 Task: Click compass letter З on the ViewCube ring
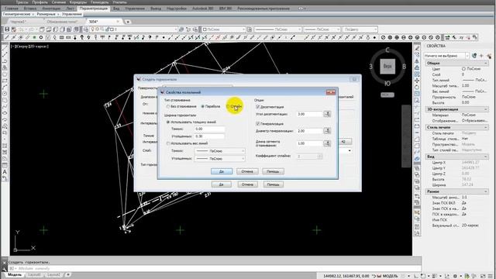[x=370, y=67]
